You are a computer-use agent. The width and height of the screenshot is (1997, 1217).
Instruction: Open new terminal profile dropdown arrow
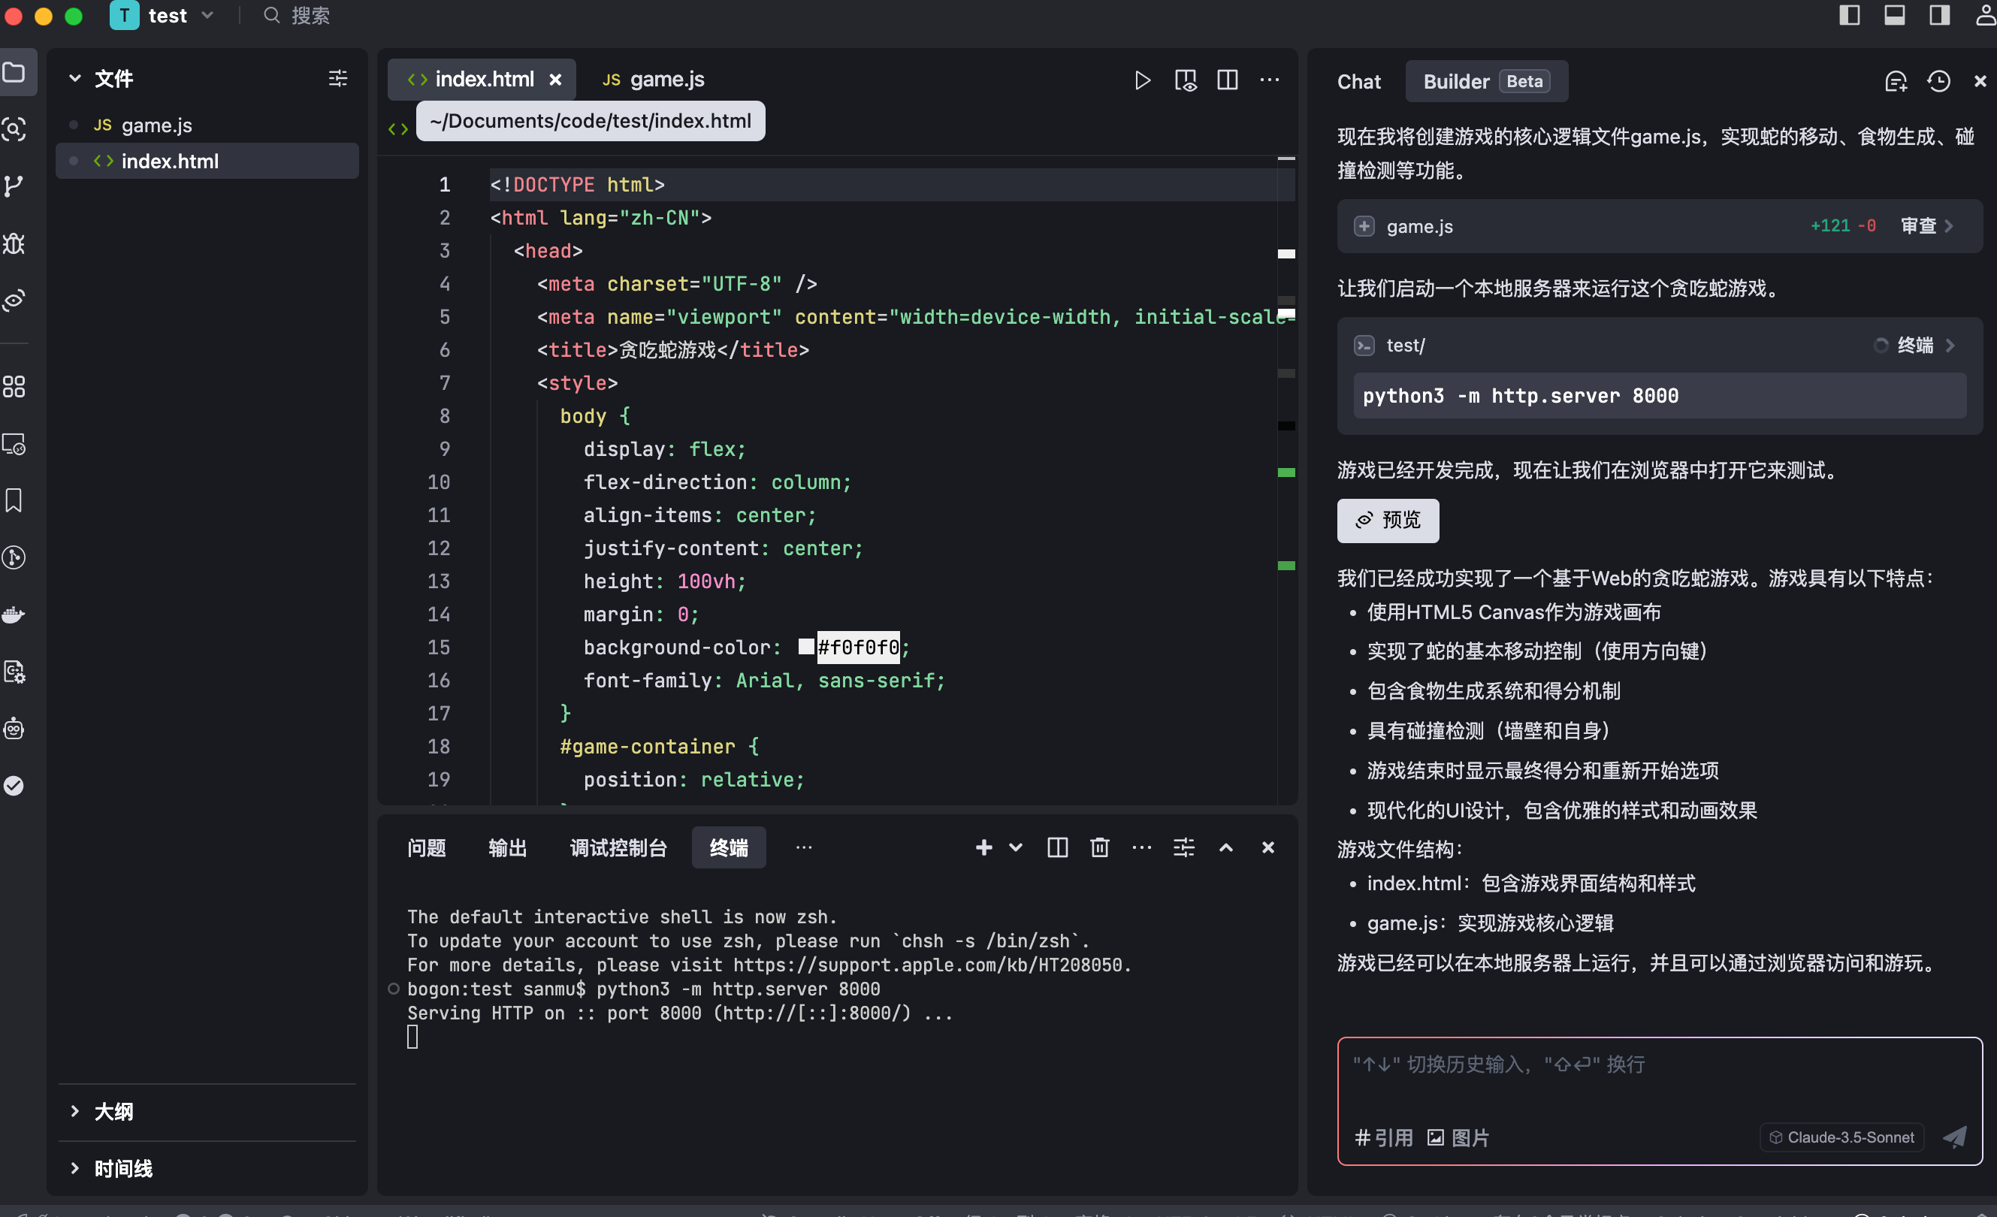point(1016,847)
